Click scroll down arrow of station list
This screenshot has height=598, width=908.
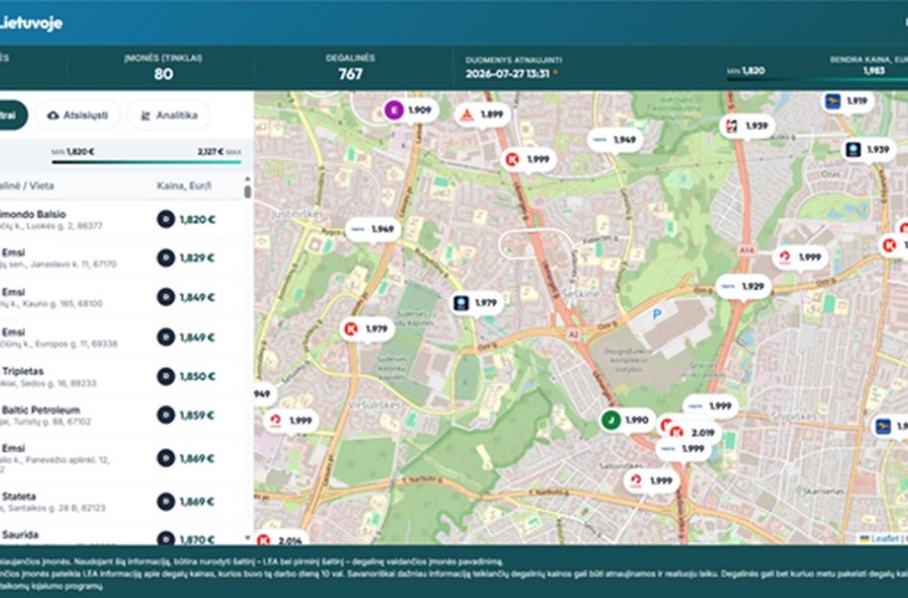tap(248, 538)
